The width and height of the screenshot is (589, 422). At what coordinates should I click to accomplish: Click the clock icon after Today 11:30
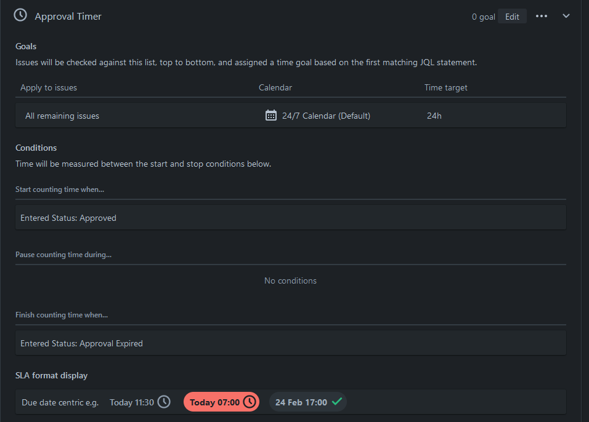164,402
